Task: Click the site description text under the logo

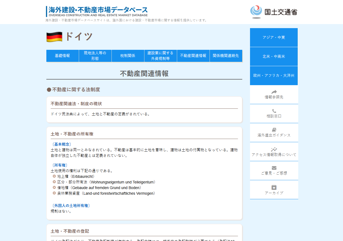Action: (126, 20)
